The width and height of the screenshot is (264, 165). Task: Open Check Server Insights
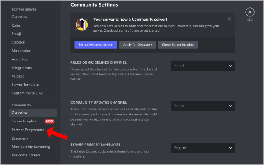178,45
